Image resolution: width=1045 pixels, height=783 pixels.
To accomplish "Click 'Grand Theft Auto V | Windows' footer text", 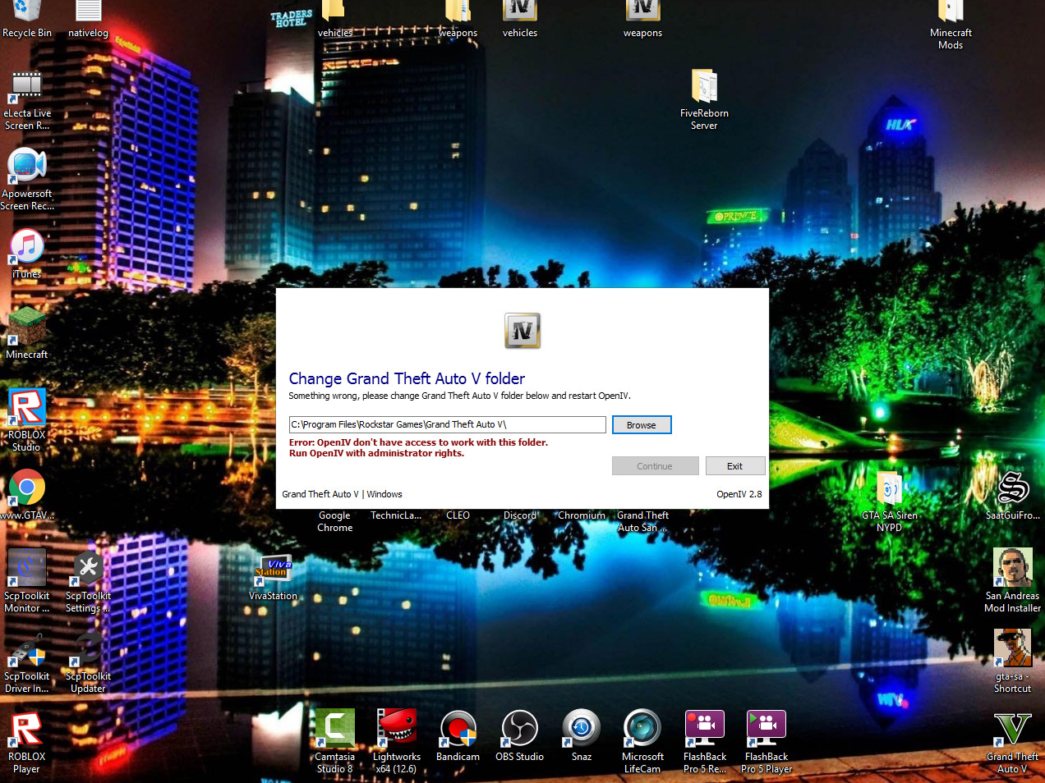I will [x=342, y=494].
